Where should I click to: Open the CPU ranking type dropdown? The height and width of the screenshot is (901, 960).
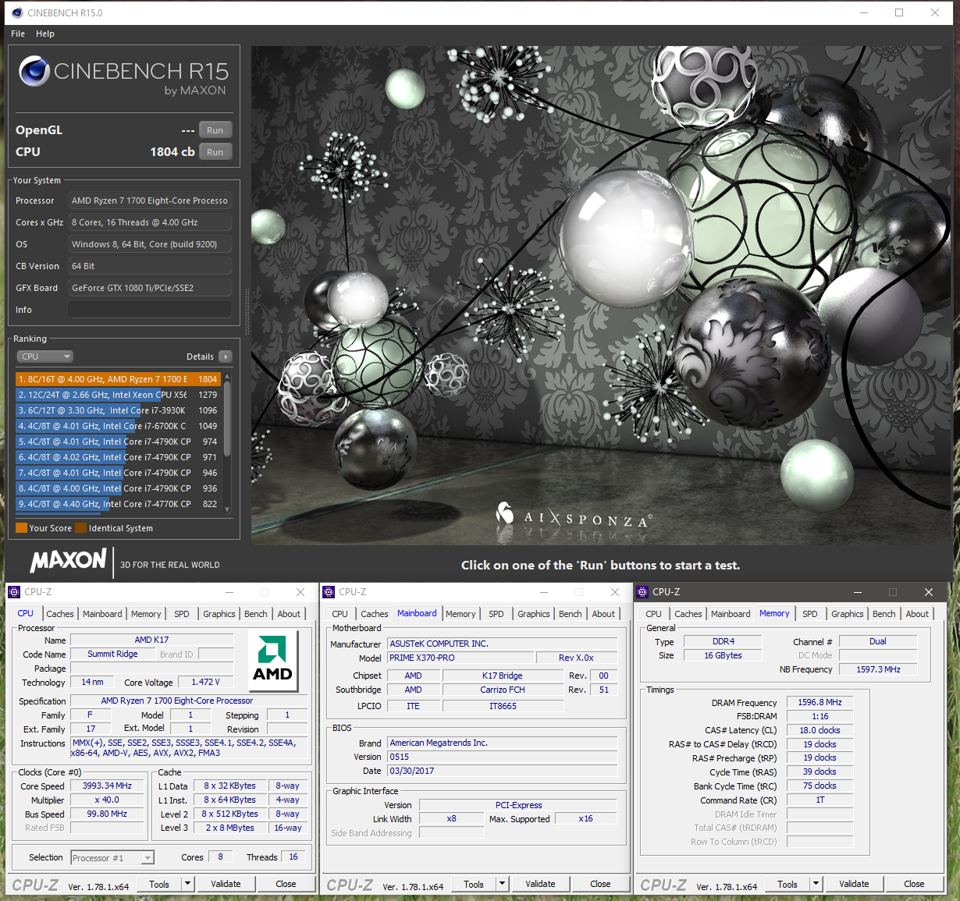pos(44,356)
